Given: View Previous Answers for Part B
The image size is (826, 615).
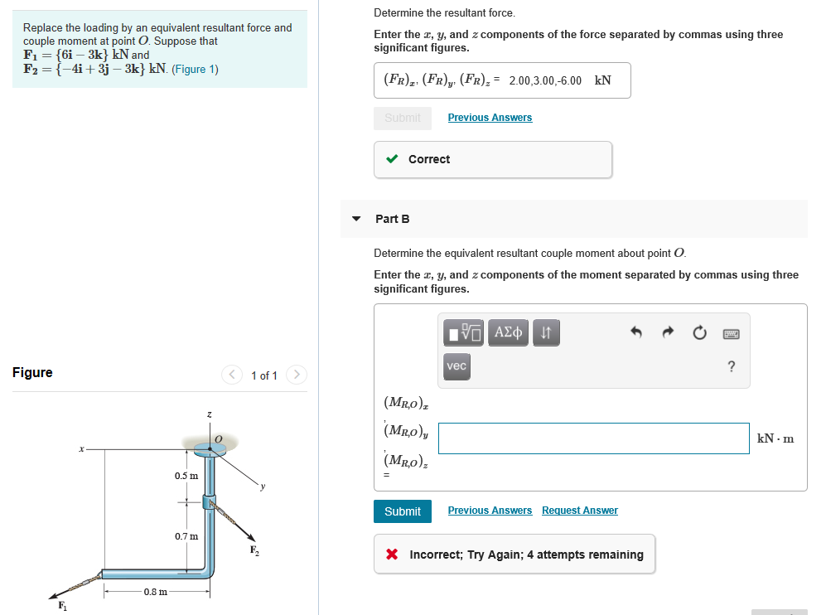Looking at the screenshot, I should click(490, 510).
